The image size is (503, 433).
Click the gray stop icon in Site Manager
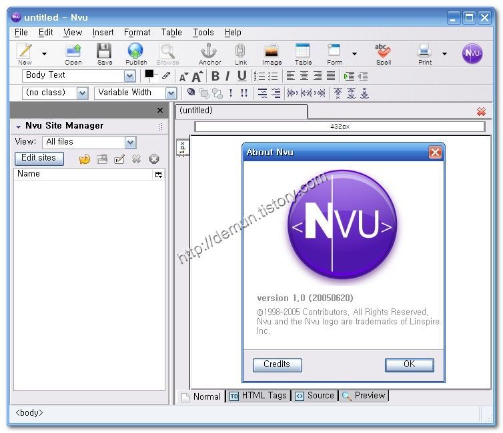pyautogui.click(x=154, y=159)
